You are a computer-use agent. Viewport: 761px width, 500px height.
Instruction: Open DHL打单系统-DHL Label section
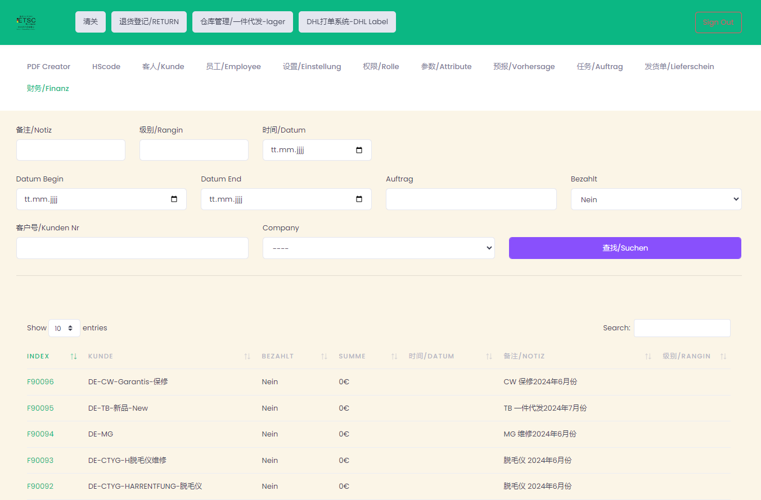point(347,22)
